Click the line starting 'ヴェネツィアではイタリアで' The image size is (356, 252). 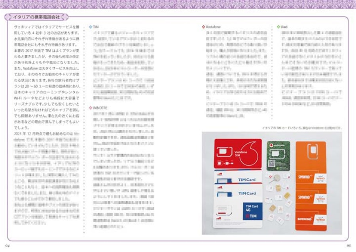click(x=47, y=27)
